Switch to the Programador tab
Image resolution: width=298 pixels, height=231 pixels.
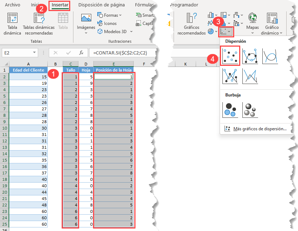click(x=184, y=5)
